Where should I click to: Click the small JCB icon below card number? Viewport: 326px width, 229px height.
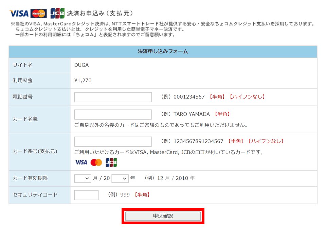(x=111, y=163)
